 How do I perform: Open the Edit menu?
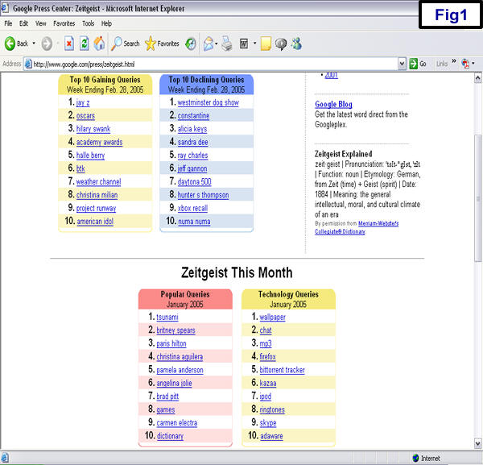point(23,23)
